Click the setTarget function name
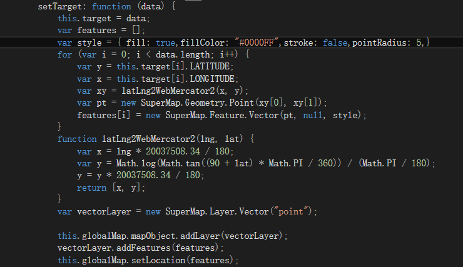The width and height of the screenshot is (463, 267). tap(58, 6)
